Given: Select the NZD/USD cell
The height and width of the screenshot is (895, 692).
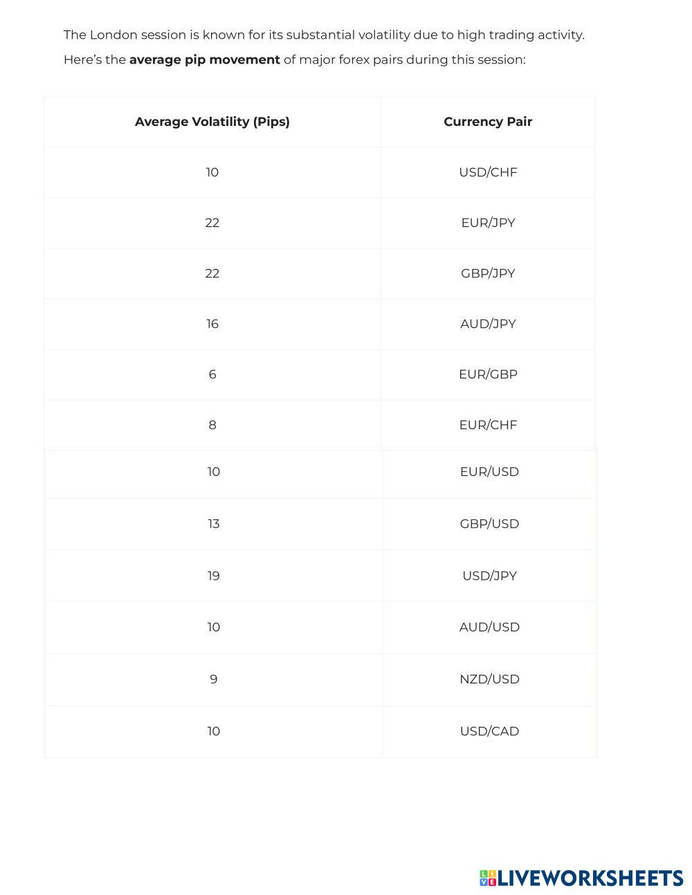Looking at the screenshot, I should point(489,679).
